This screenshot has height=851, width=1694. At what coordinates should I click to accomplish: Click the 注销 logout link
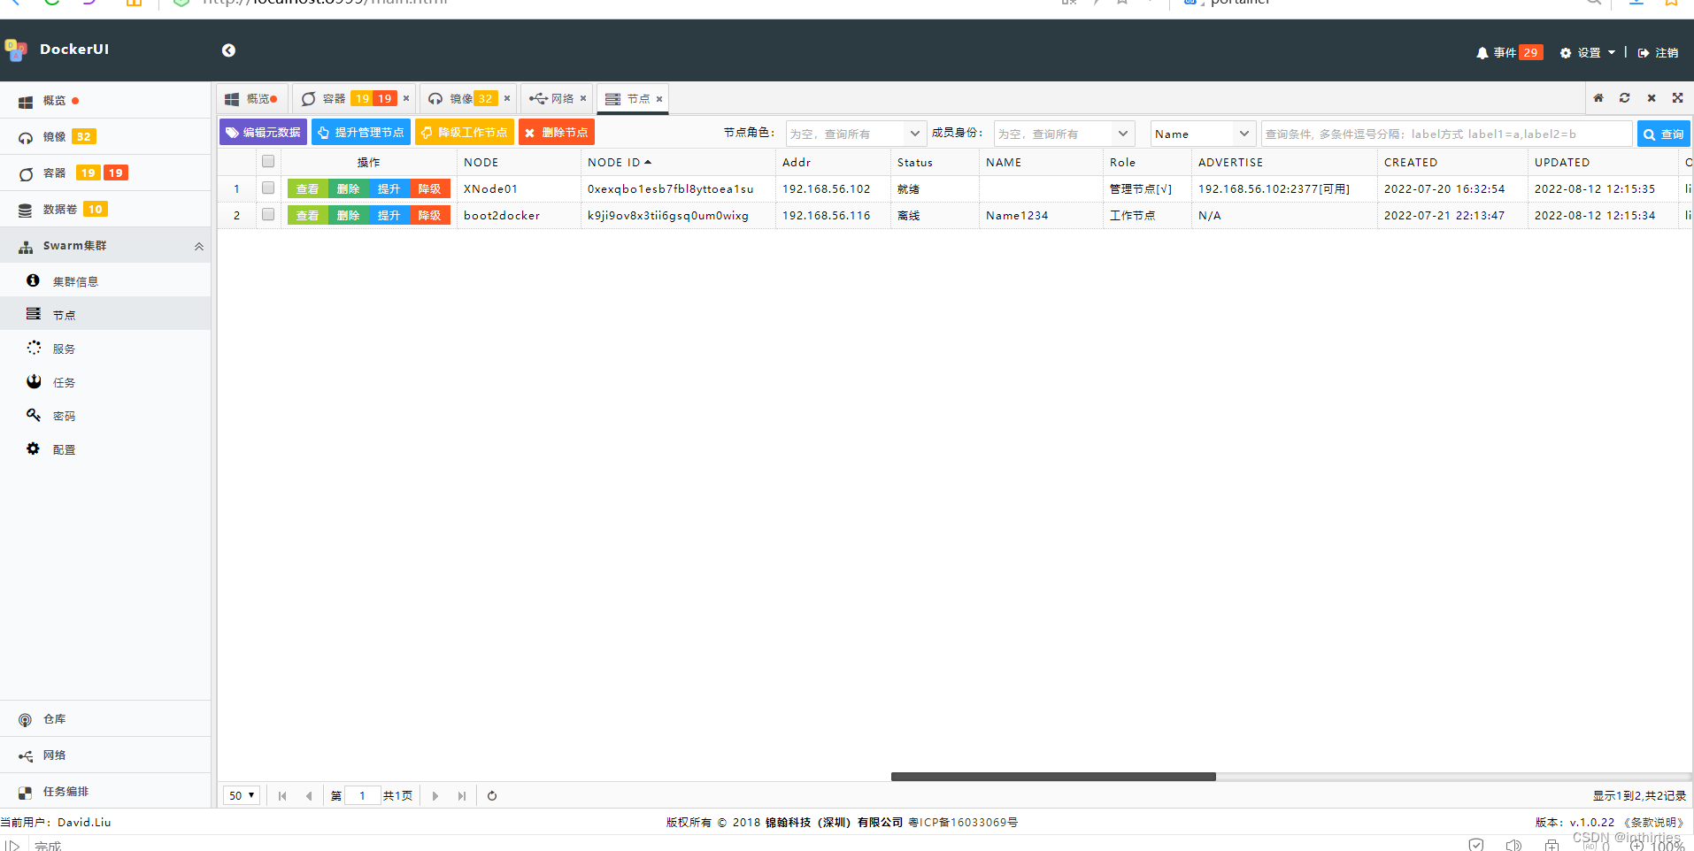[x=1658, y=52]
